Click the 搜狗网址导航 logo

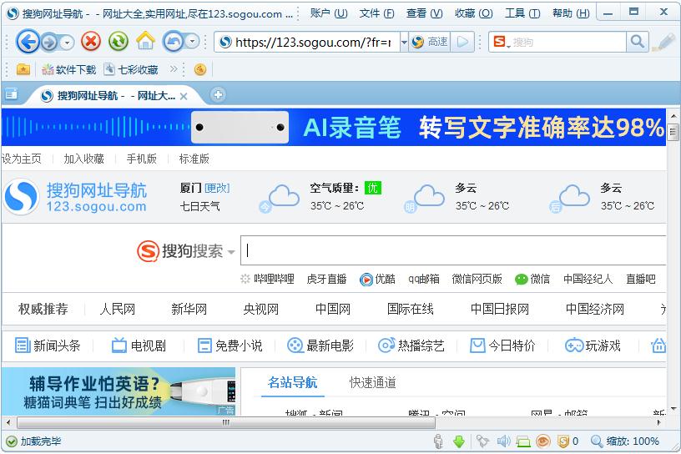coord(76,197)
